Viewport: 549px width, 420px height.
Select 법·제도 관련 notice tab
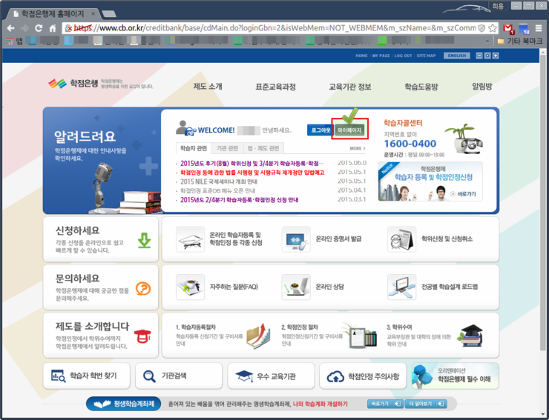click(x=263, y=148)
